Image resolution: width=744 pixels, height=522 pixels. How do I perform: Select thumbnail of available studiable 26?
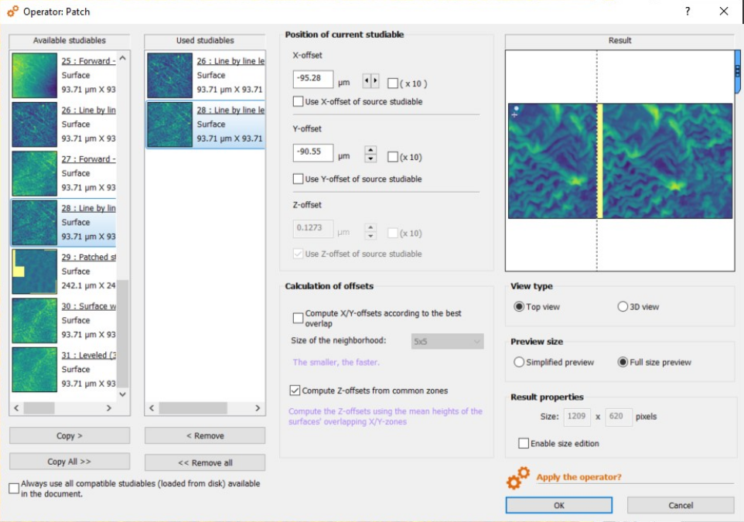(x=35, y=125)
